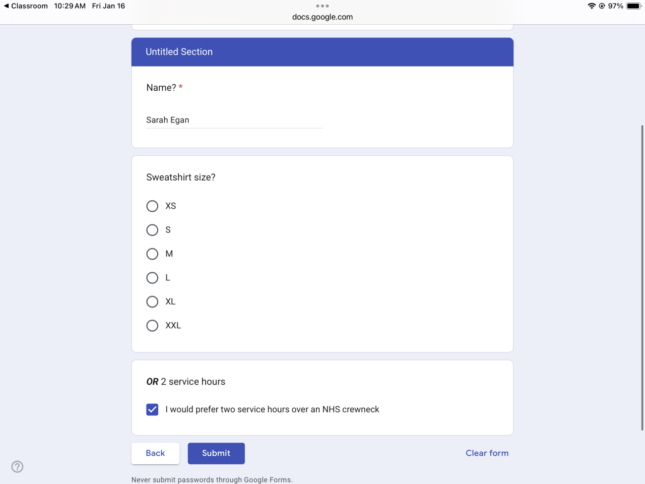The height and width of the screenshot is (484, 645).
Task: Pick M as sweatshirt size
Action: (x=152, y=254)
